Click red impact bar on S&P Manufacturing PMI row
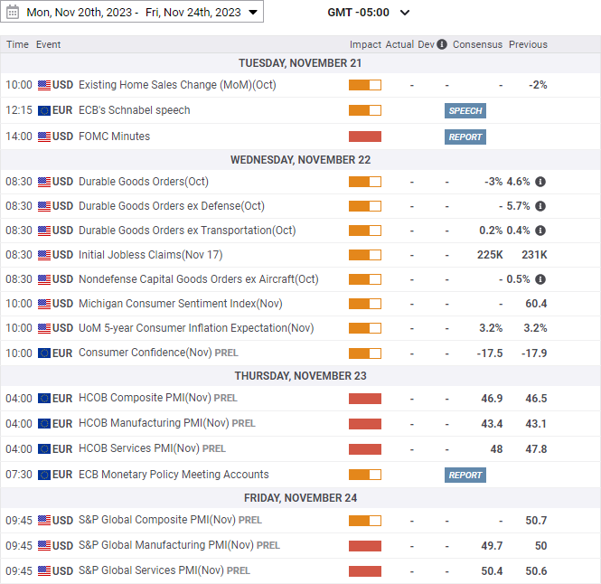 click(x=365, y=546)
